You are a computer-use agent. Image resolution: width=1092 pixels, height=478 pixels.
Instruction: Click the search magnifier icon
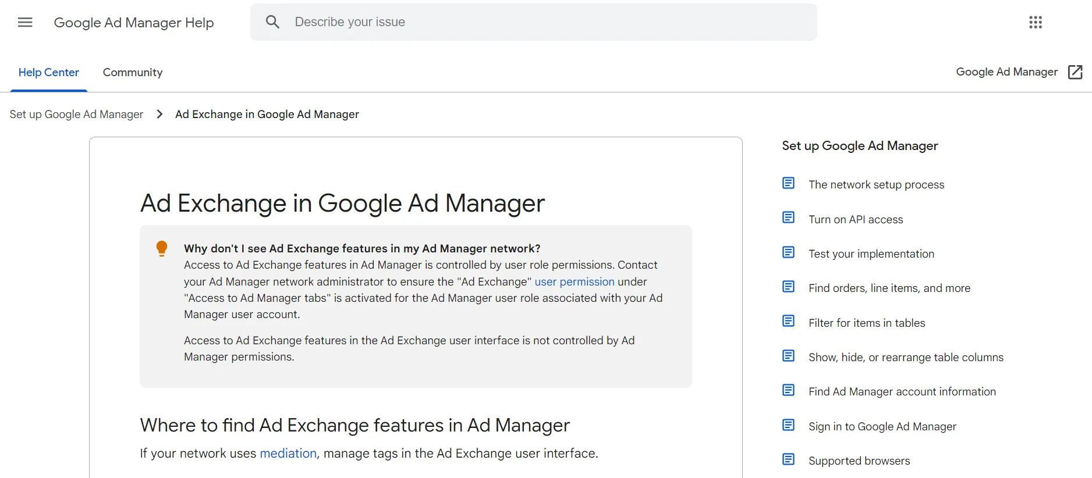coord(272,22)
